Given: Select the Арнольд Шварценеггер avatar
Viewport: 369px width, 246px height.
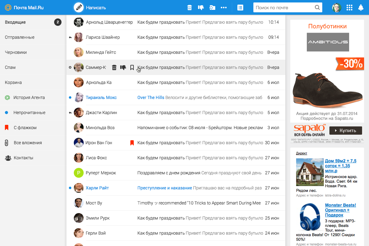Looking at the screenshot, I should 79,22.
